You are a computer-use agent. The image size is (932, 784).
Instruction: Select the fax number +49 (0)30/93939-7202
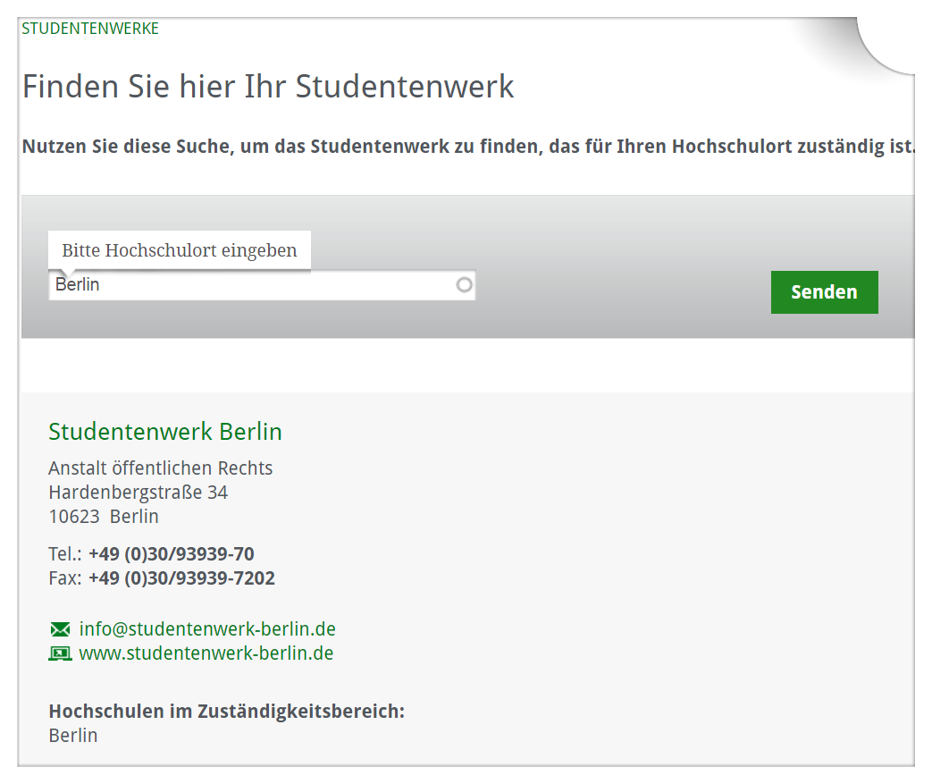182,578
